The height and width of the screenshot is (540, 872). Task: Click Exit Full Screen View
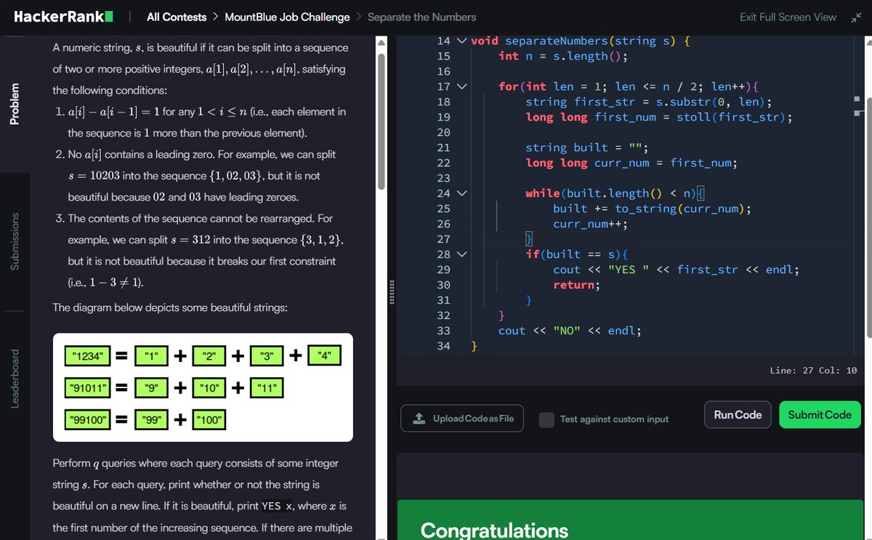tap(788, 17)
